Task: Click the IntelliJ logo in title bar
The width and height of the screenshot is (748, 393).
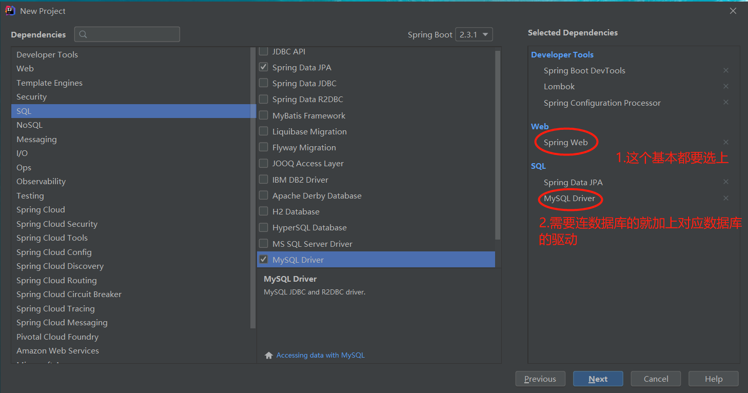Action: tap(10, 11)
